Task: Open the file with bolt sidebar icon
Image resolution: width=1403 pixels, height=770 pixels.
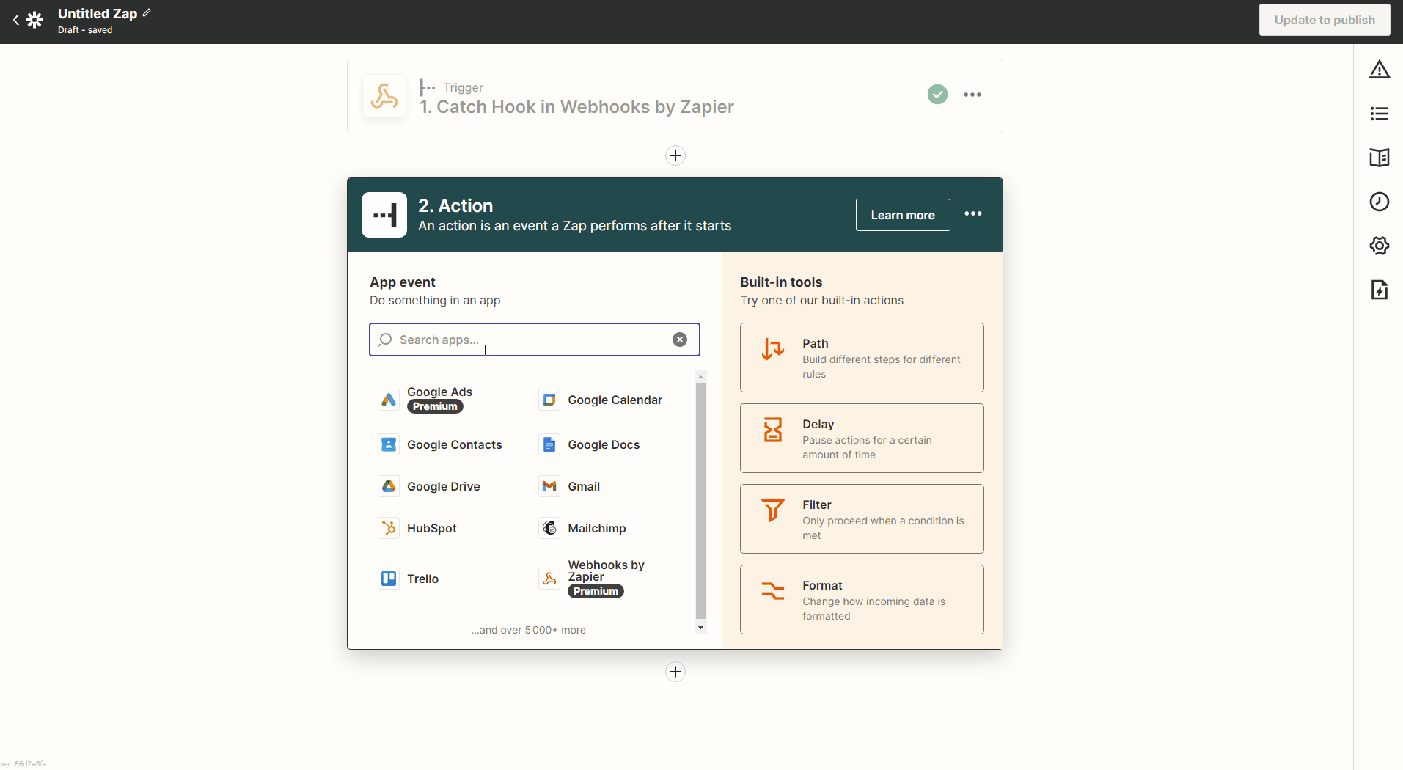Action: (x=1380, y=290)
